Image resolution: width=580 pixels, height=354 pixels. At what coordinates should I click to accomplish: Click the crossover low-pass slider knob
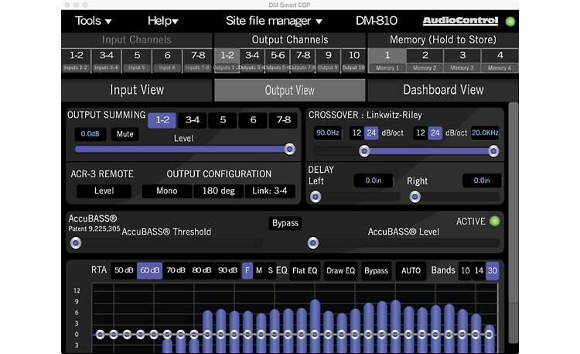tap(493, 151)
